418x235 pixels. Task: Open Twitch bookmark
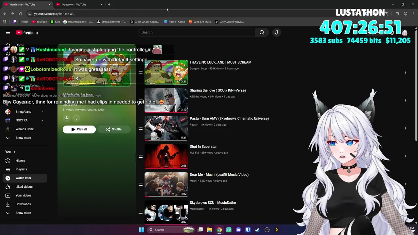tap(21, 22)
